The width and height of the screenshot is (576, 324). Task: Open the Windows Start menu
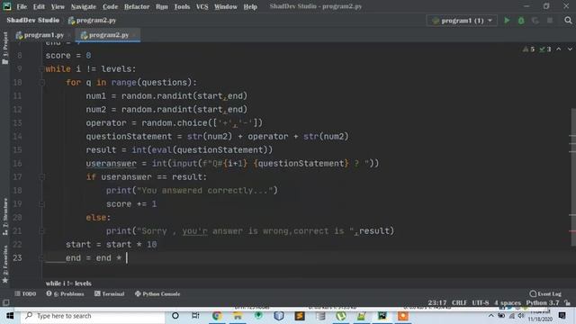coord(10,316)
